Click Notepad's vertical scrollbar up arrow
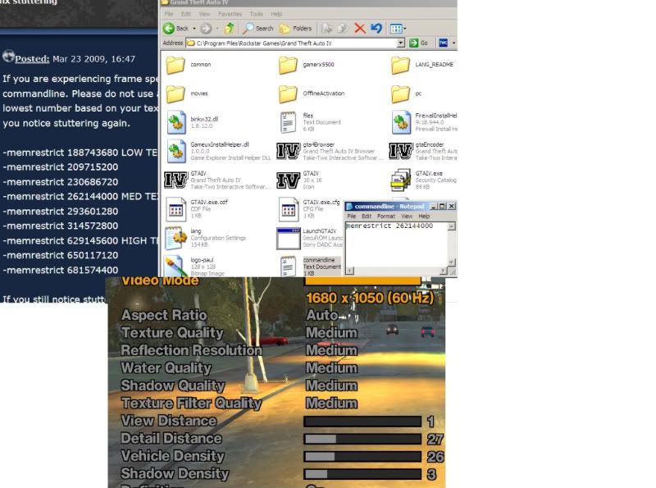Screen dimensions: 656x488 tap(452, 226)
